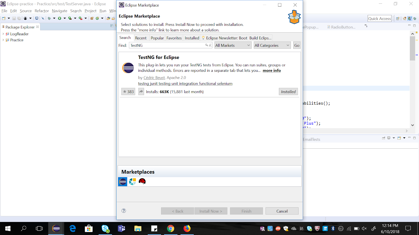Click the New Java Package icon

(92, 18)
